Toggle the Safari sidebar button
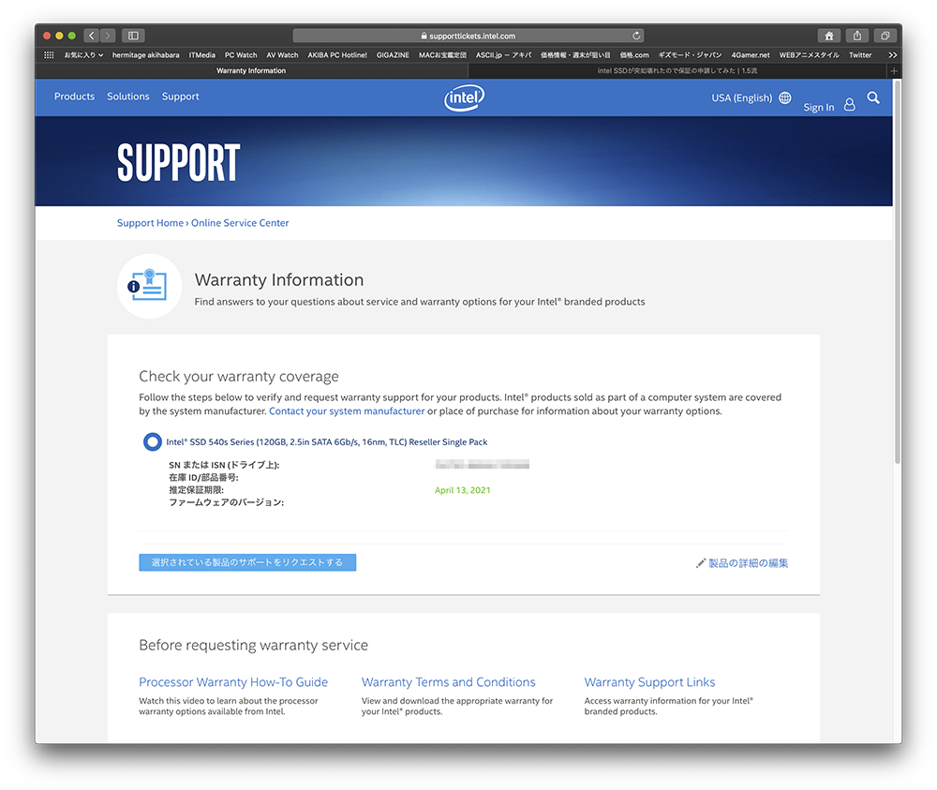 coord(133,36)
